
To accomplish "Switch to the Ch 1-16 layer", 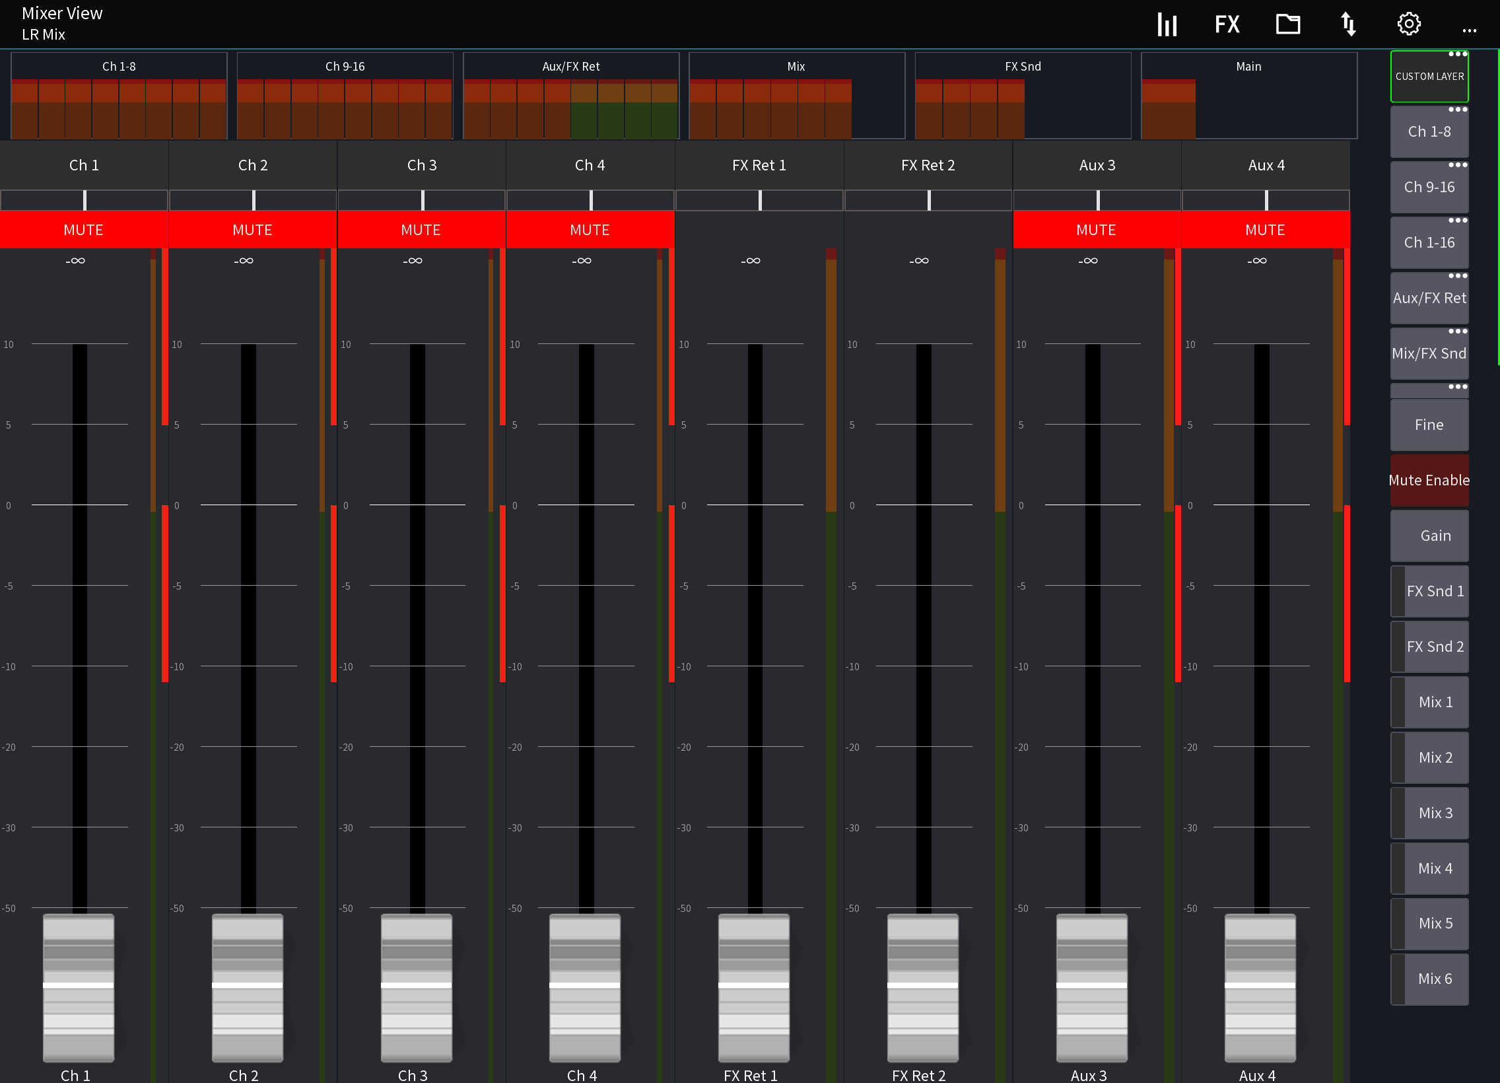I will [x=1429, y=242].
